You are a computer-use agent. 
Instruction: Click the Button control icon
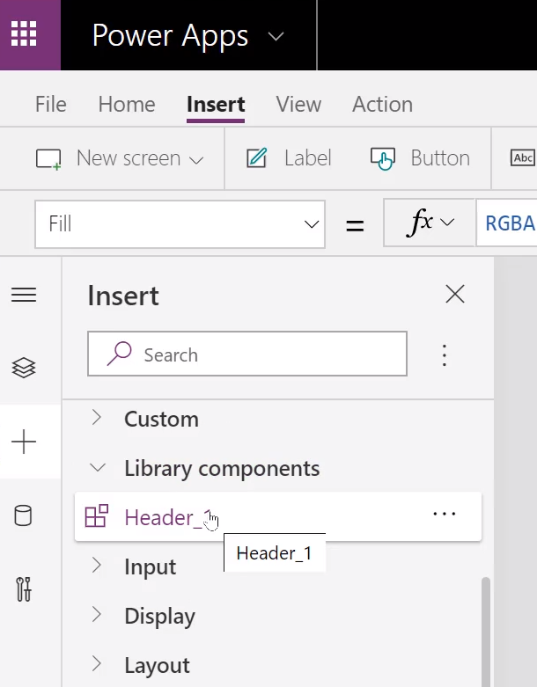383,158
